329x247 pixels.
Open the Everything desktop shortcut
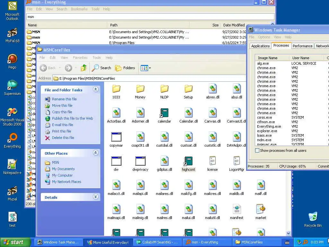pyautogui.click(x=12, y=141)
